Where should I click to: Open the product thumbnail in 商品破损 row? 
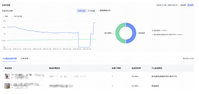(7, 86)
